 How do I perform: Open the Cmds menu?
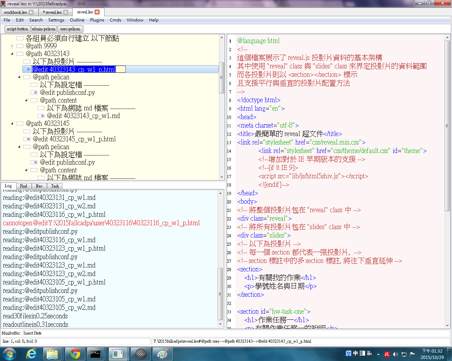(115, 20)
